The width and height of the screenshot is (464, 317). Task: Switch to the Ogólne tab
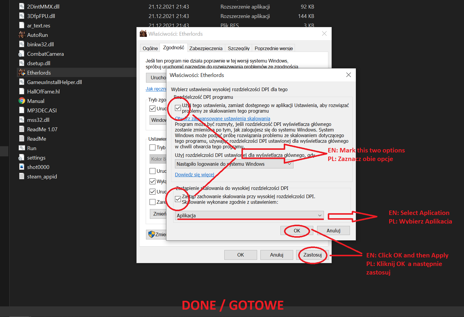[150, 48]
